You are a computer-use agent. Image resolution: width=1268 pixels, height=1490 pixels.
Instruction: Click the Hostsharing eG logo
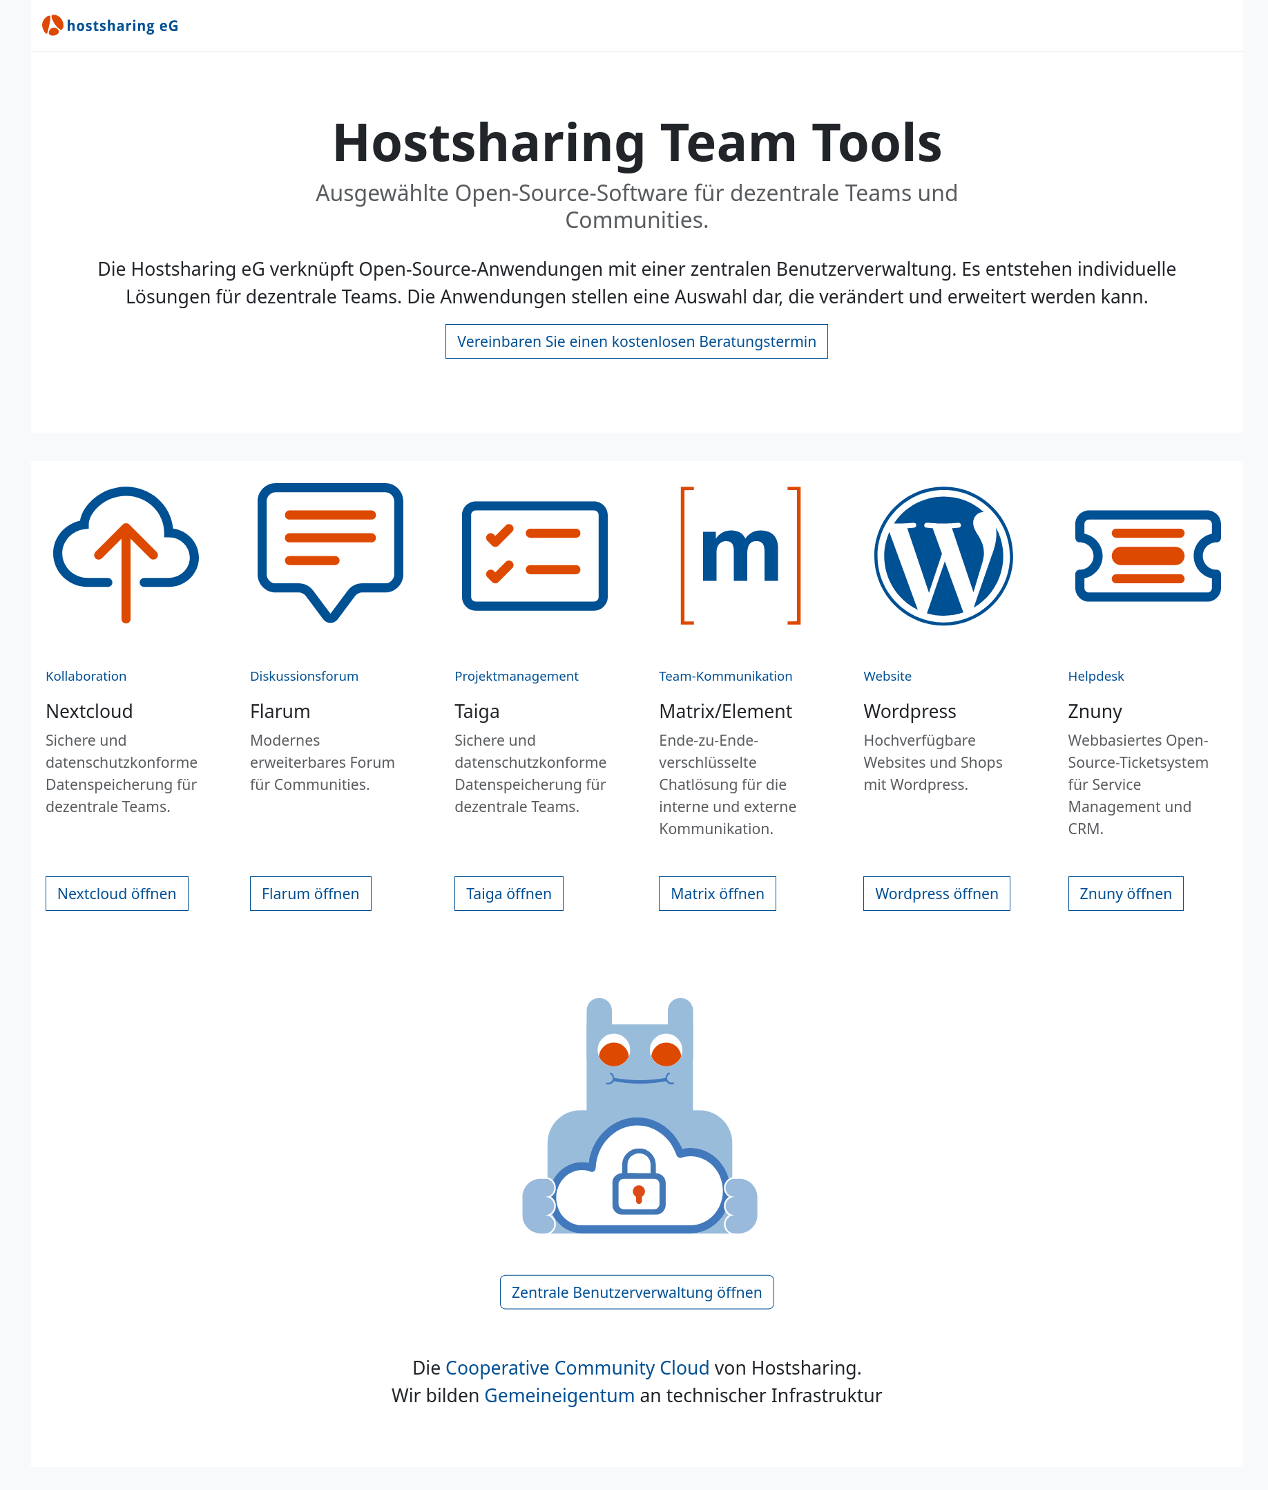pyautogui.click(x=110, y=26)
